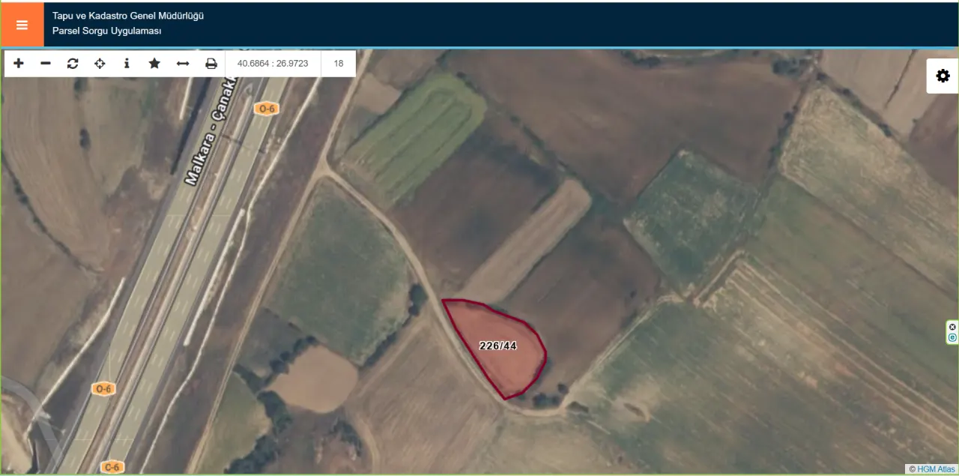Screen dimensions: 959x476
Task: Click the zoom level value 18
Action: [x=339, y=64]
